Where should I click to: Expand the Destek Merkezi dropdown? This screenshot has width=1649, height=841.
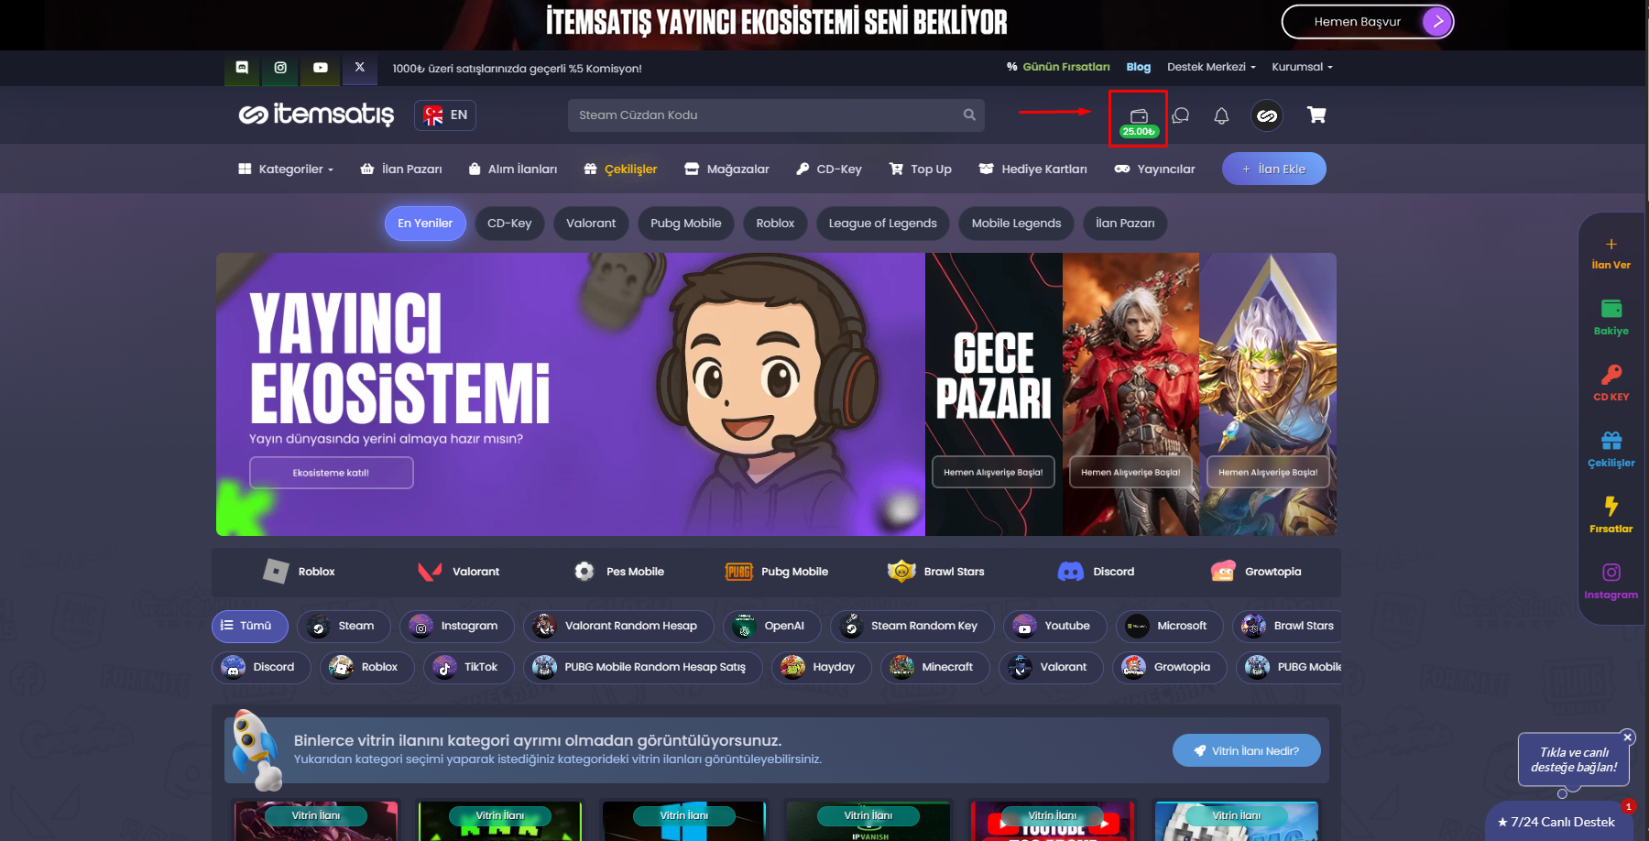click(x=1211, y=67)
